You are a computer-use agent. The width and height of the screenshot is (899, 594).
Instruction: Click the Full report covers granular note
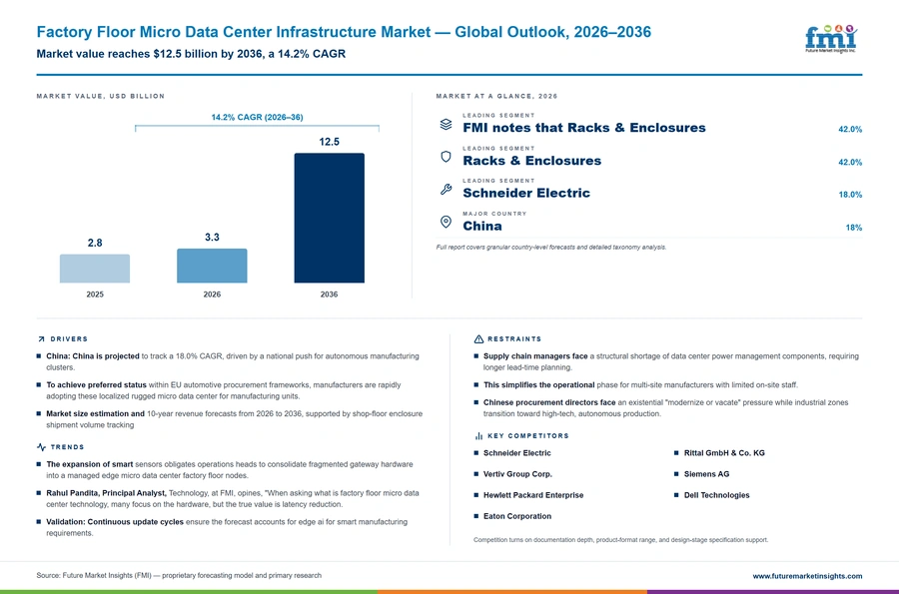tap(551, 248)
